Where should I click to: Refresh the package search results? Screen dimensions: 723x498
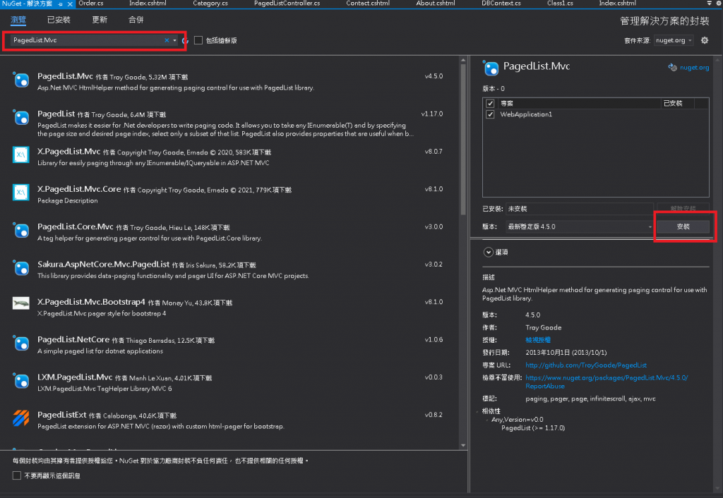(186, 40)
